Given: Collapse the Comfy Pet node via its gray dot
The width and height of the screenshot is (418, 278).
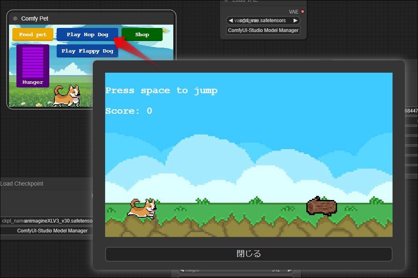Looking at the screenshot, I should click(x=15, y=18).
